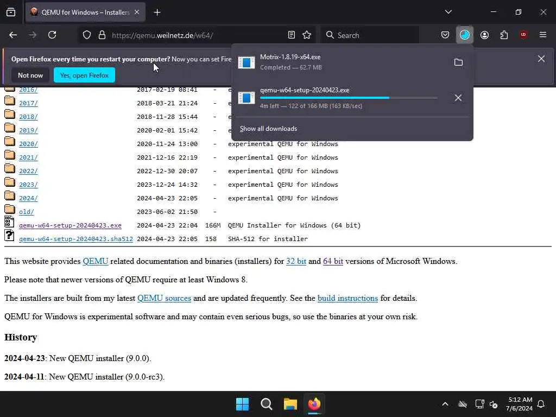Viewport: 556px width, 417px height.
Task: Open the 2024/ folder link
Action: 28,198
